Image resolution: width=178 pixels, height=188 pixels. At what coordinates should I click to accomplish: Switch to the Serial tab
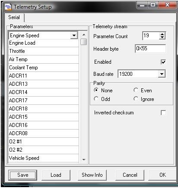tap(14, 17)
